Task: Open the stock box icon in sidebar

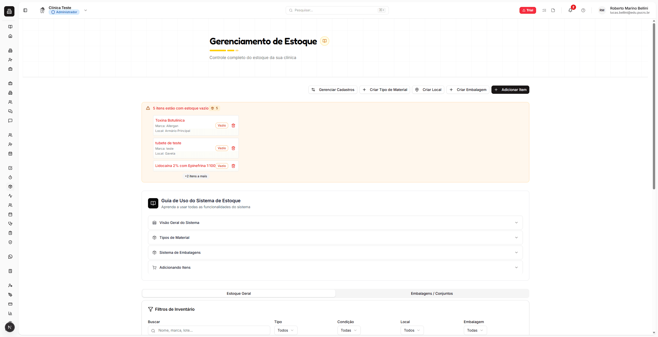Action: pos(10,187)
